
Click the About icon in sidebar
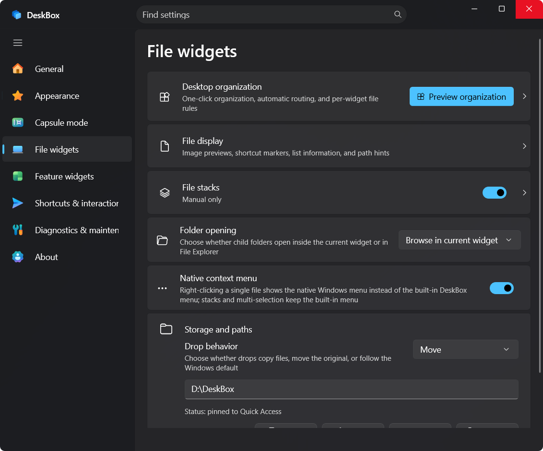click(x=18, y=257)
